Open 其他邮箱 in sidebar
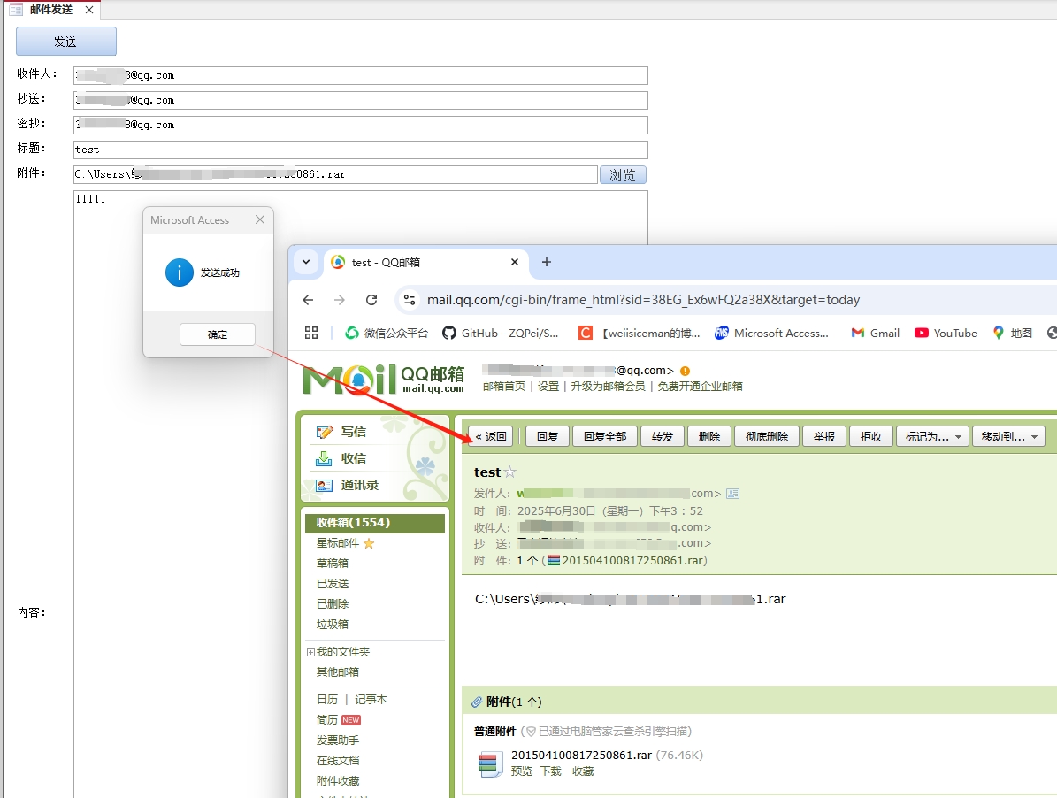Viewport: 1057px width, 798px height. 338,672
